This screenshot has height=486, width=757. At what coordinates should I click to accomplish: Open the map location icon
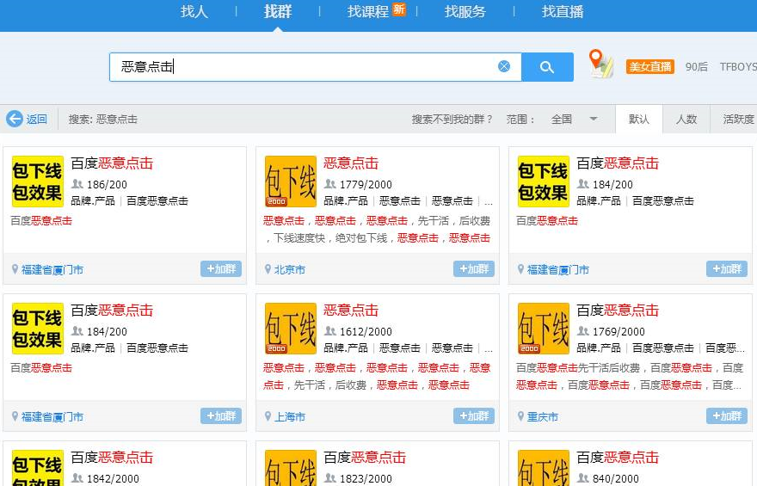point(601,64)
